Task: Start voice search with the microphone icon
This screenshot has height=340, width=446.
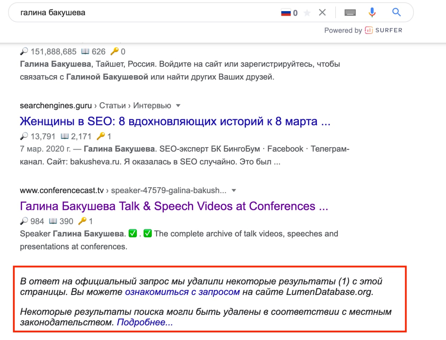Action: 372,13
